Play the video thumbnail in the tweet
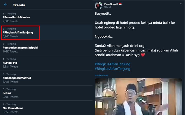 click(x=138, y=97)
